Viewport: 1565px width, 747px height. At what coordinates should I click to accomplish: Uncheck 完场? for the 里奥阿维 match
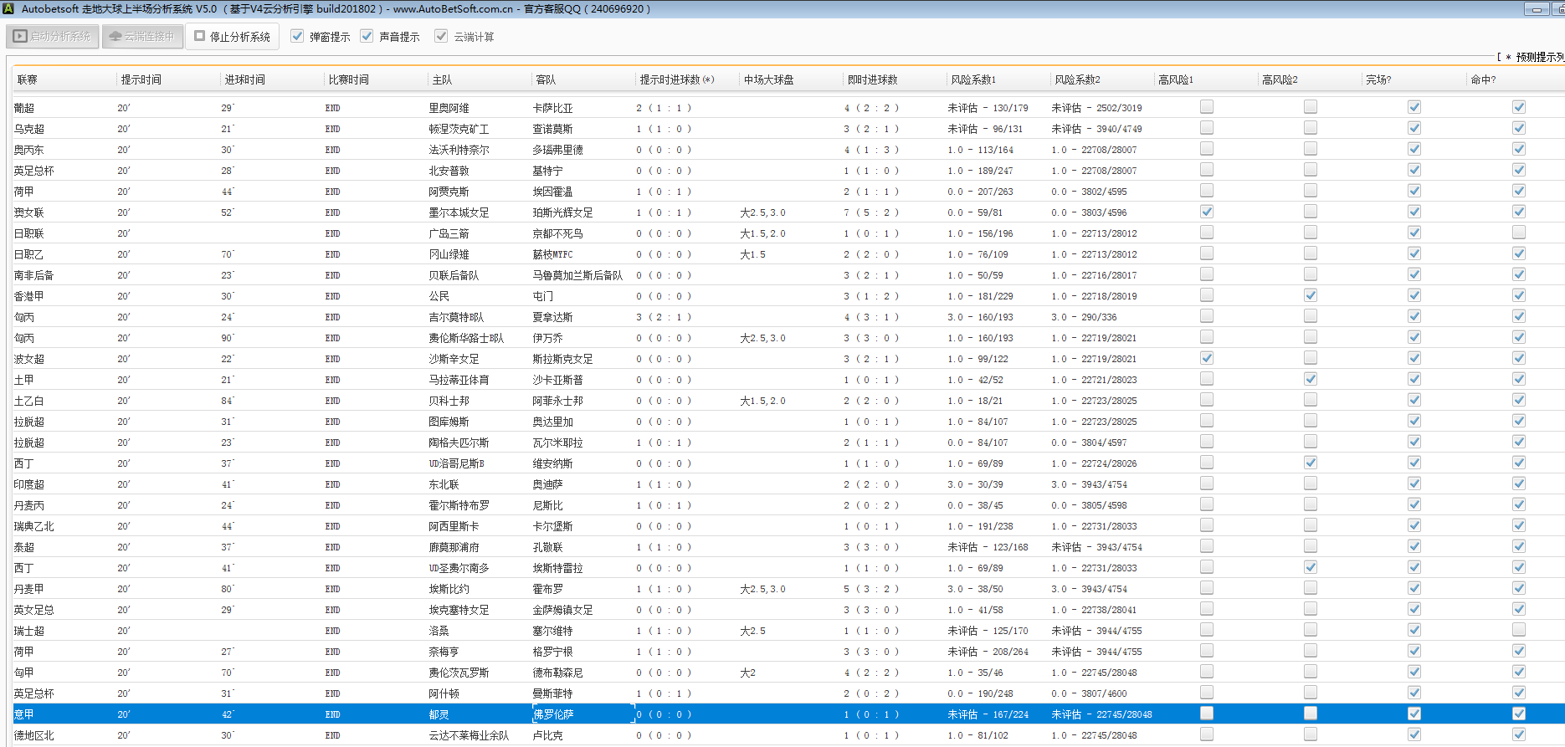pyautogui.click(x=1414, y=107)
